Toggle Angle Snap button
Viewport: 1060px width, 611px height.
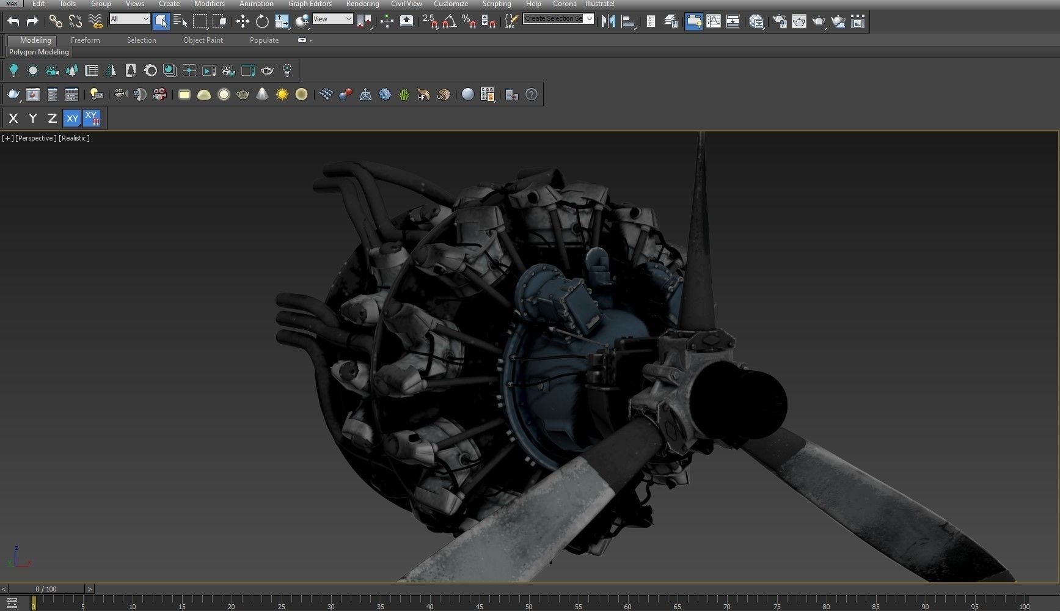pyautogui.click(x=449, y=21)
